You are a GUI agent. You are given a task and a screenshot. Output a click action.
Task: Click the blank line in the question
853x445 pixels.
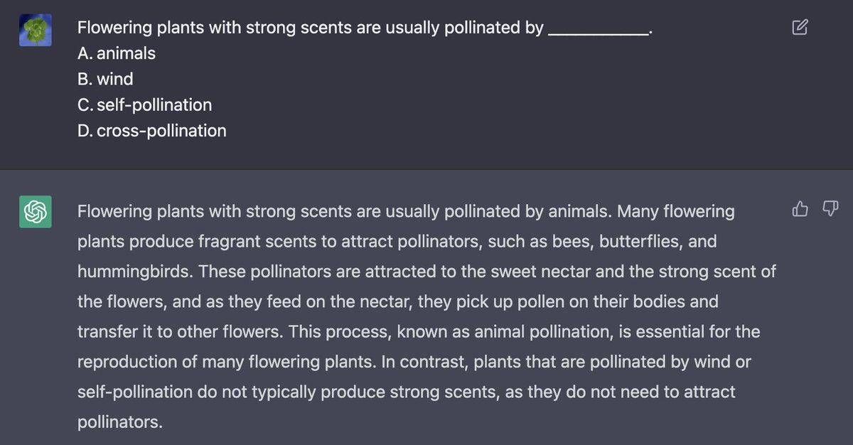pos(599,33)
